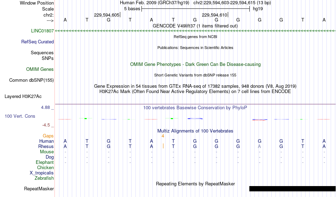The width and height of the screenshot is (336, 197).
Task: Click the green LINC01807 intron arrow line
Action: click(195, 31)
